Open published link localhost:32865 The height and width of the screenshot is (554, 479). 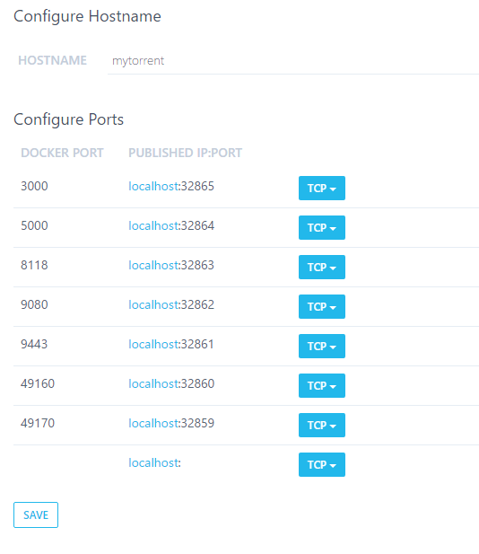pyautogui.click(x=171, y=186)
